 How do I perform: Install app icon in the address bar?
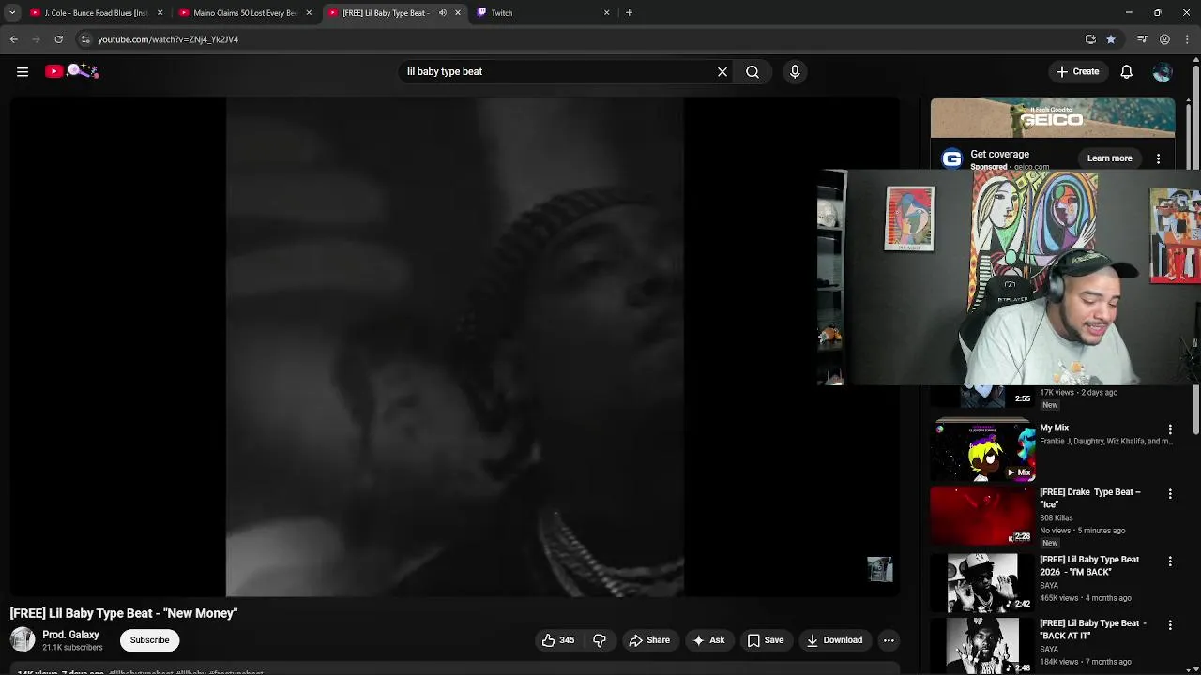coord(1090,39)
